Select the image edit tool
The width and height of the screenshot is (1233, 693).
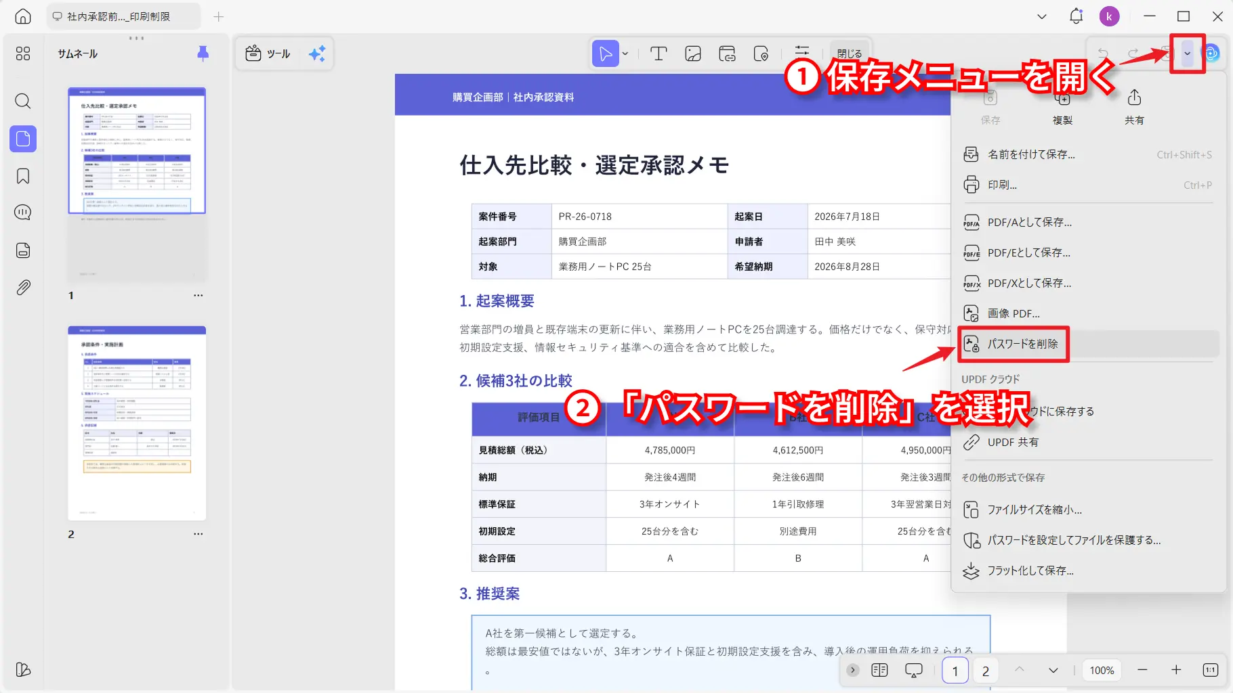[693, 53]
